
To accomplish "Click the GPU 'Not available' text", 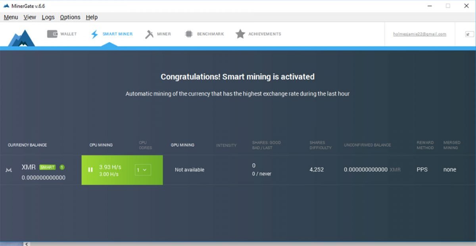I will (x=190, y=170).
